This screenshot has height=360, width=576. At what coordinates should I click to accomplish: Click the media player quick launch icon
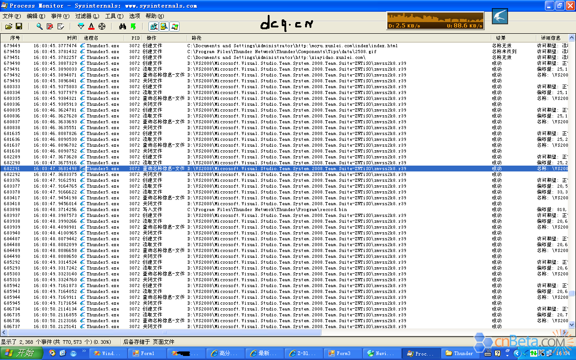click(53, 353)
